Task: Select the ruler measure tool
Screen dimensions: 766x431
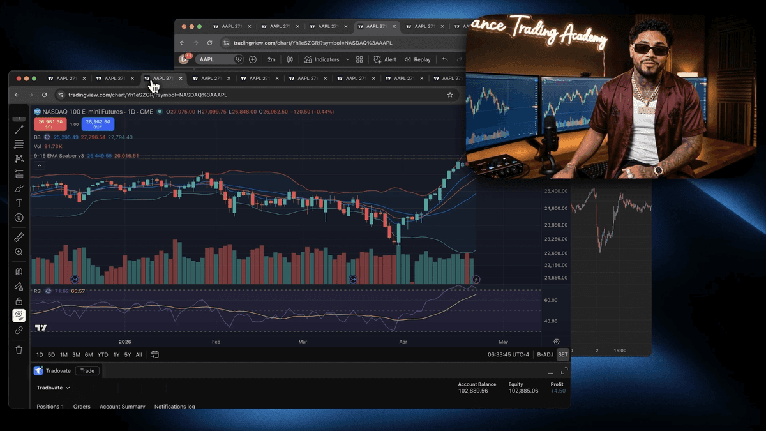Action: pos(19,237)
